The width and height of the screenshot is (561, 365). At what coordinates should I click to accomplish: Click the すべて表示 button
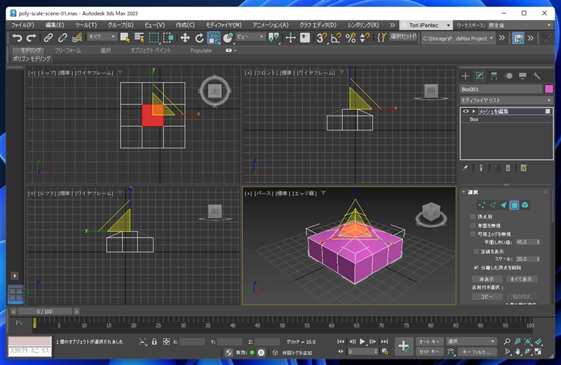(x=521, y=280)
